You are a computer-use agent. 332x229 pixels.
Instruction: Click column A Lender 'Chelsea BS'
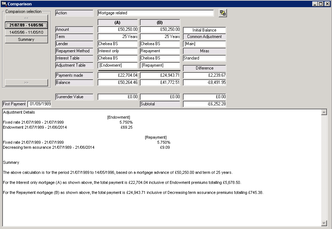pos(118,44)
